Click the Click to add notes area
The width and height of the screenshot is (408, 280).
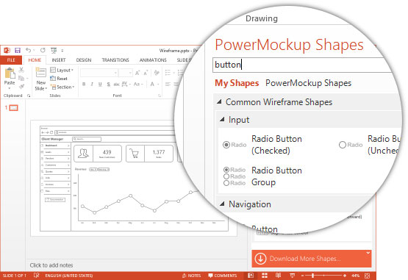coord(51,265)
